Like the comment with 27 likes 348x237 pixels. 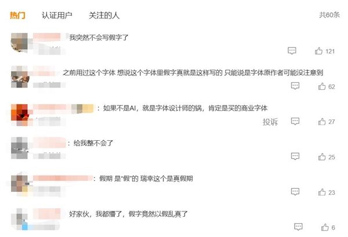click(x=322, y=122)
